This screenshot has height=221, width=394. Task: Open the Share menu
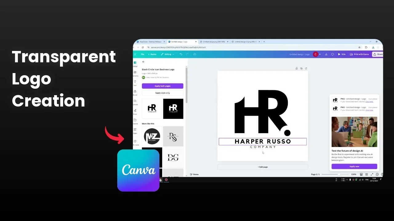tap(378, 54)
